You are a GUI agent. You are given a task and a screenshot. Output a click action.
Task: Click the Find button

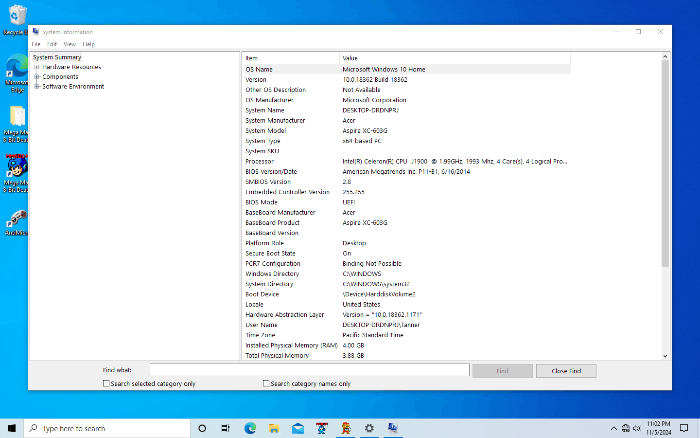(503, 371)
